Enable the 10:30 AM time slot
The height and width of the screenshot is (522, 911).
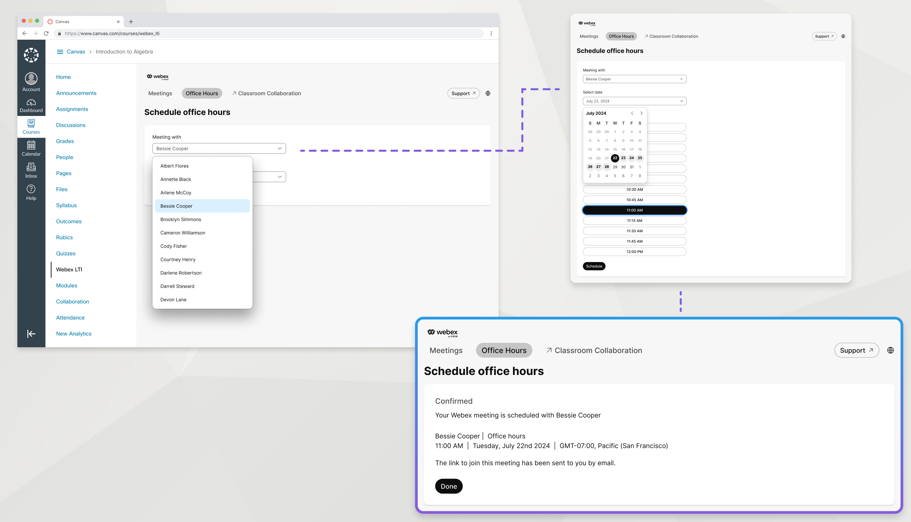coord(634,189)
